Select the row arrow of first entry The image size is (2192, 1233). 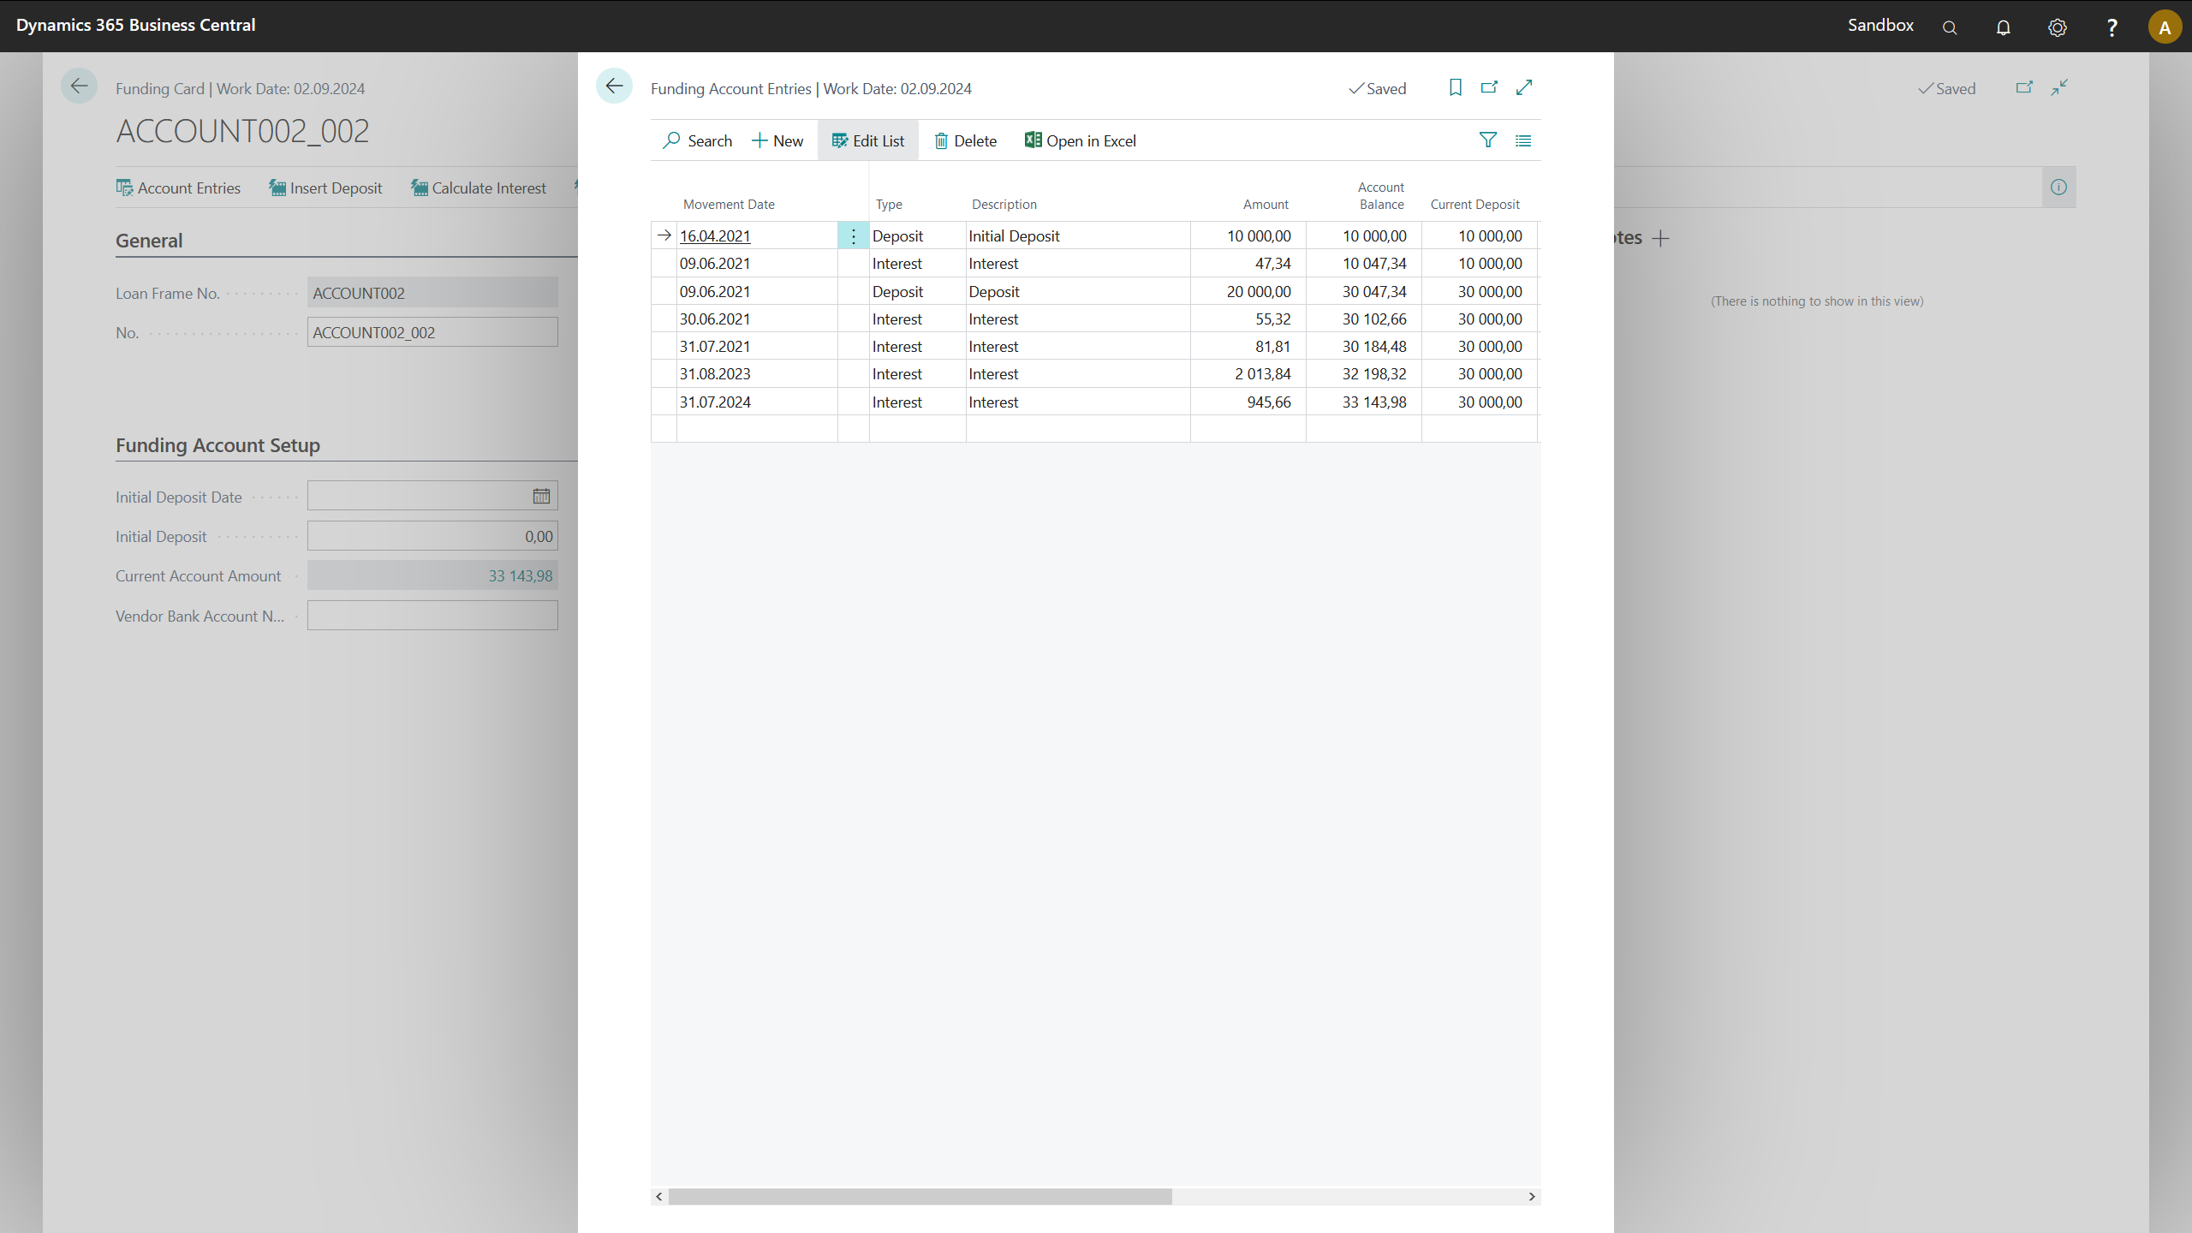(664, 235)
